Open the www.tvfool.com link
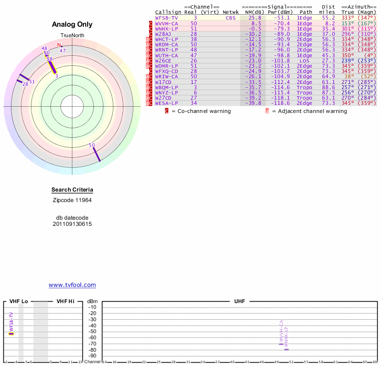 click(72, 285)
